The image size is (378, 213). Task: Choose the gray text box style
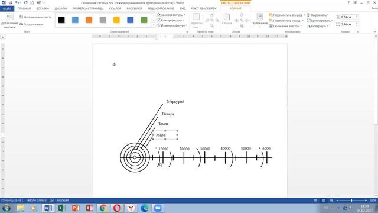(103, 20)
